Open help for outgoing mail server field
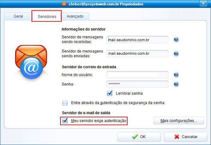Viewport: 211px width, 145px height. (x=176, y=53)
